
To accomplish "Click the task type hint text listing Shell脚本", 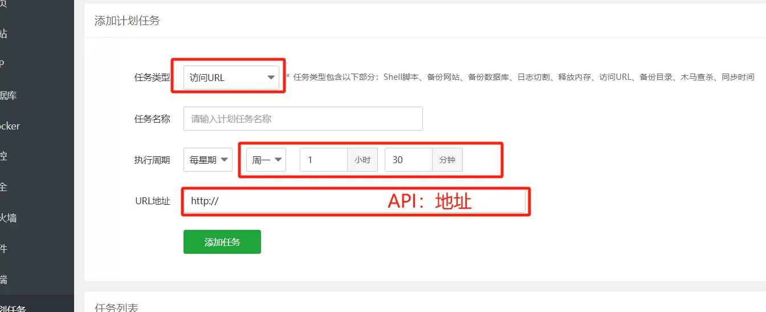I will point(523,77).
